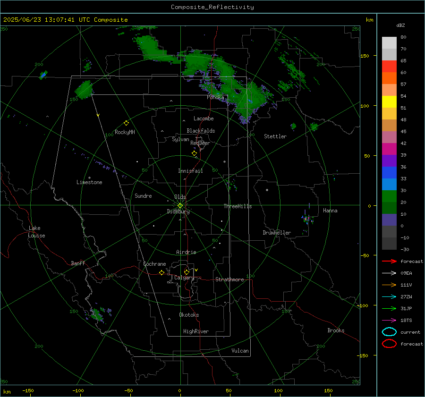Click yellow diamond marker above Calgary label

point(187,272)
